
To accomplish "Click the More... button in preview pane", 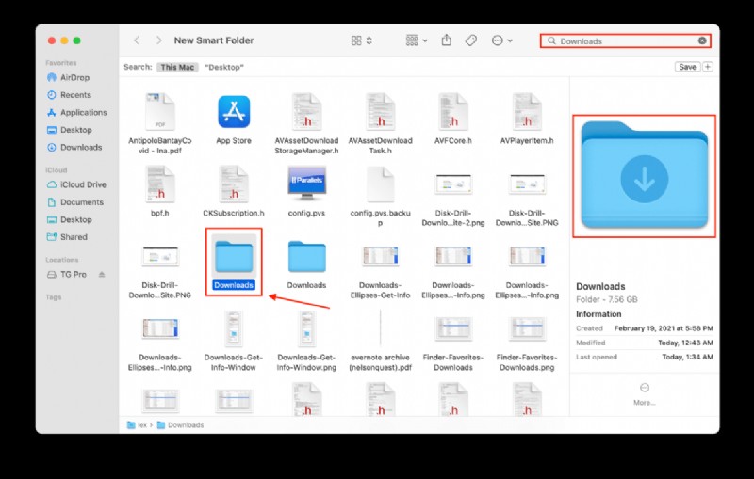I will pos(645,394).
